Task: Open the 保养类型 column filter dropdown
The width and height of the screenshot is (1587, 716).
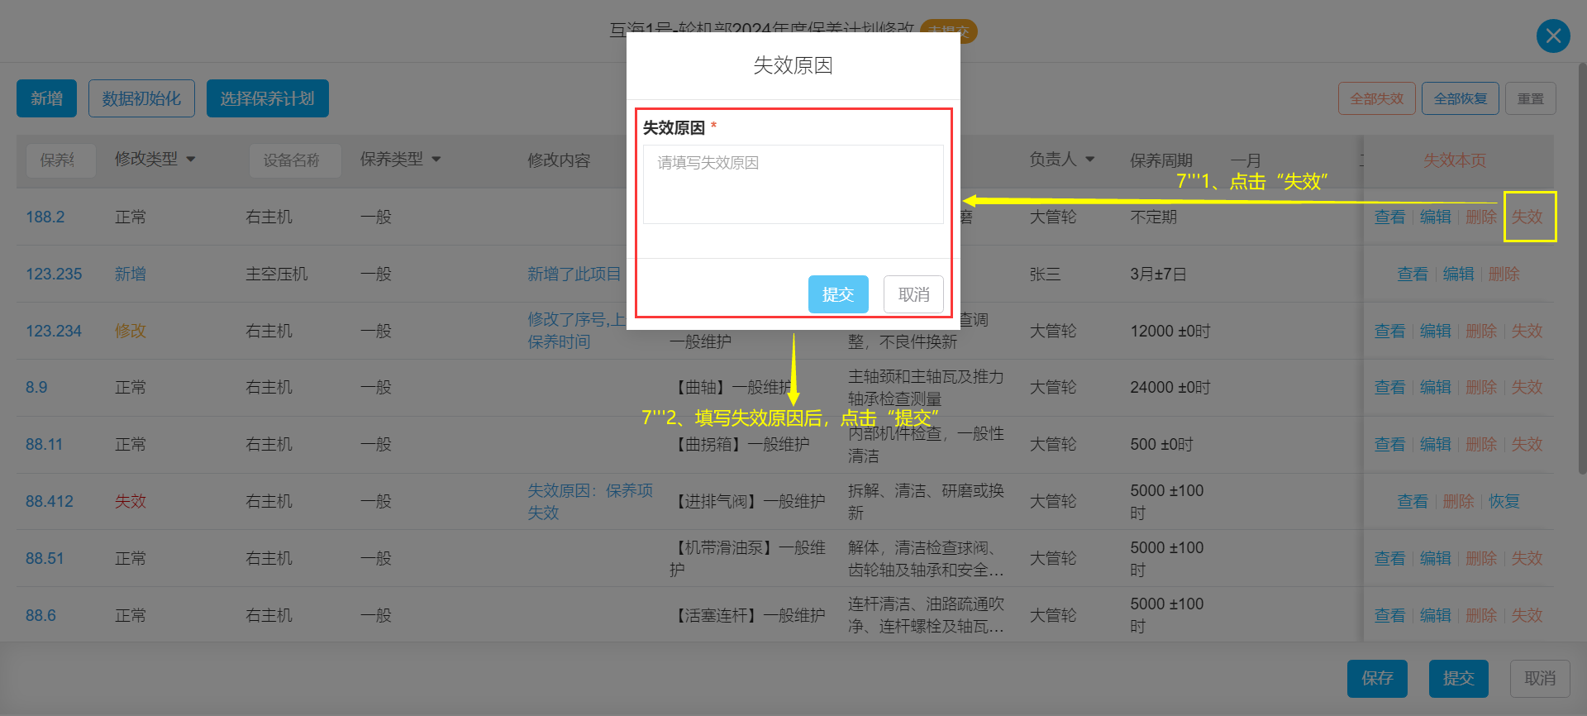Action: [436, 159]
